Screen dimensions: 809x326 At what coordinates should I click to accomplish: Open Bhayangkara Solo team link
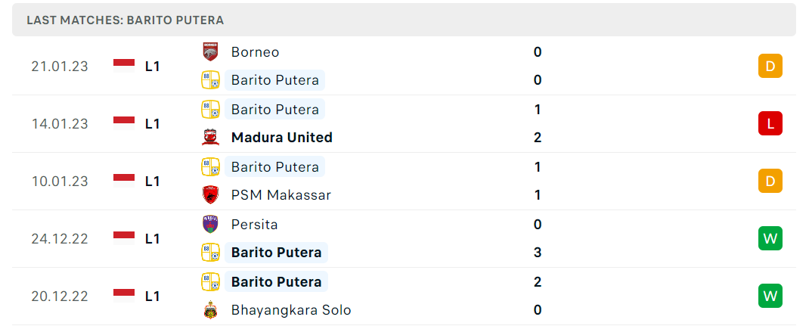tap(291, 310)
